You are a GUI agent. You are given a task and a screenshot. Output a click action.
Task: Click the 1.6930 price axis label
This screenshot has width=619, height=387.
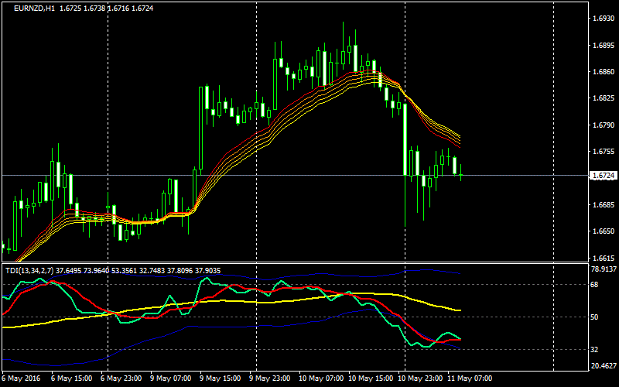tap(604, 18)
